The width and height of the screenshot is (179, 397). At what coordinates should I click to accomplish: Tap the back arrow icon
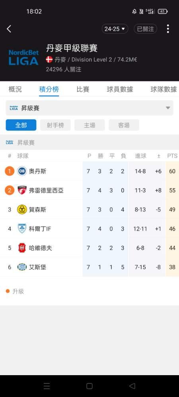point(9,29)
